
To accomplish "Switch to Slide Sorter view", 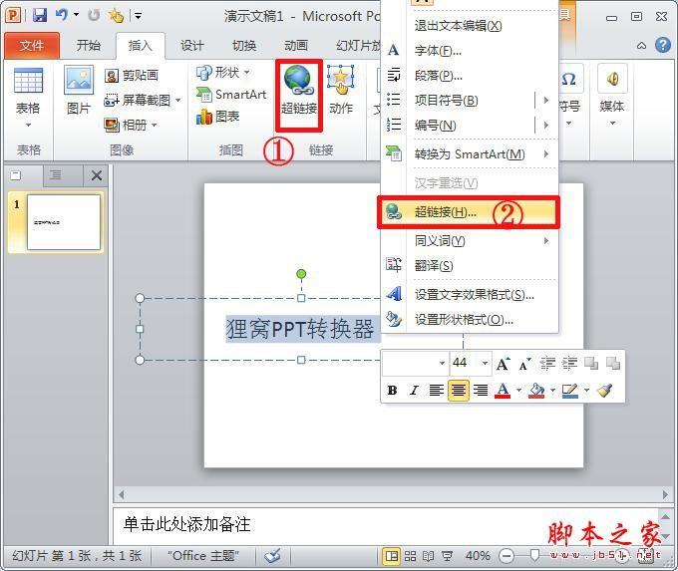I will tap(410, 556).
